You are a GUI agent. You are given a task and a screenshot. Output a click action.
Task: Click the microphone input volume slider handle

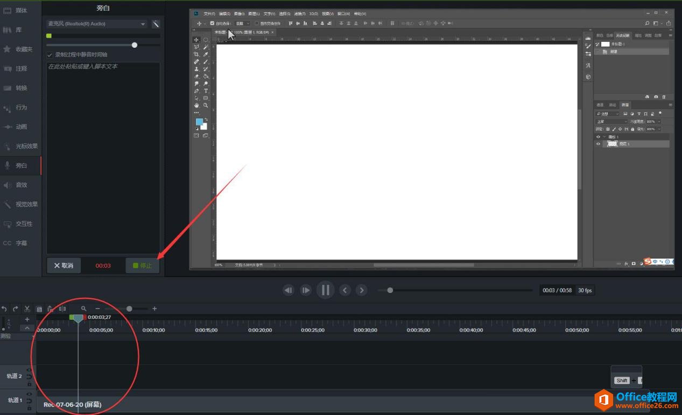coord(135,45)
